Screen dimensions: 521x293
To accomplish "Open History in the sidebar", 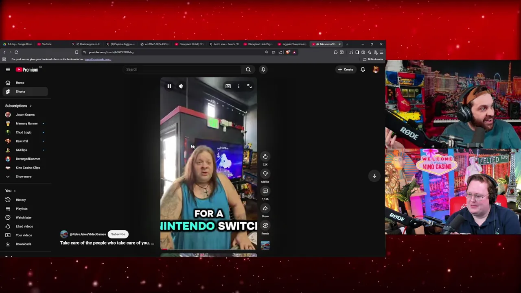I will [x=24, y=200].
